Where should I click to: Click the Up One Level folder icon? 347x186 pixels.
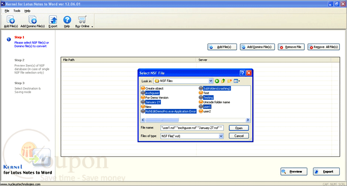pyautogui.click(x=223, y=81)
